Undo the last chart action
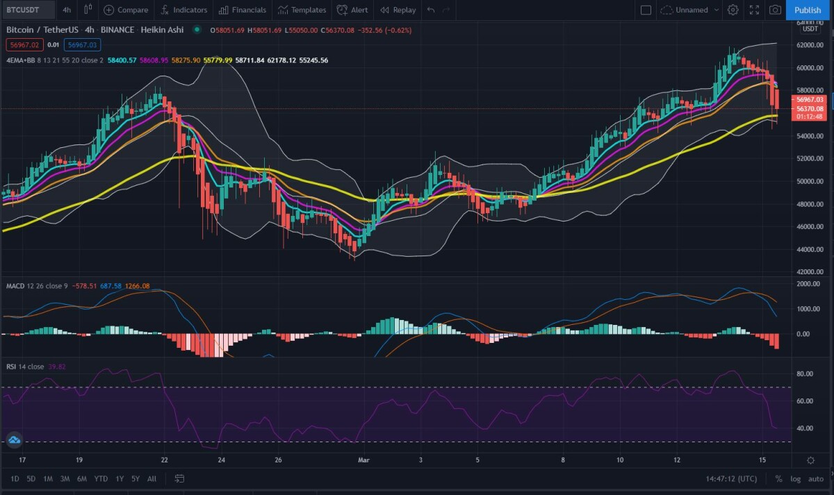The width and height of the screenshot is (834, 495). pyautogui.click(x=431, y=10)
